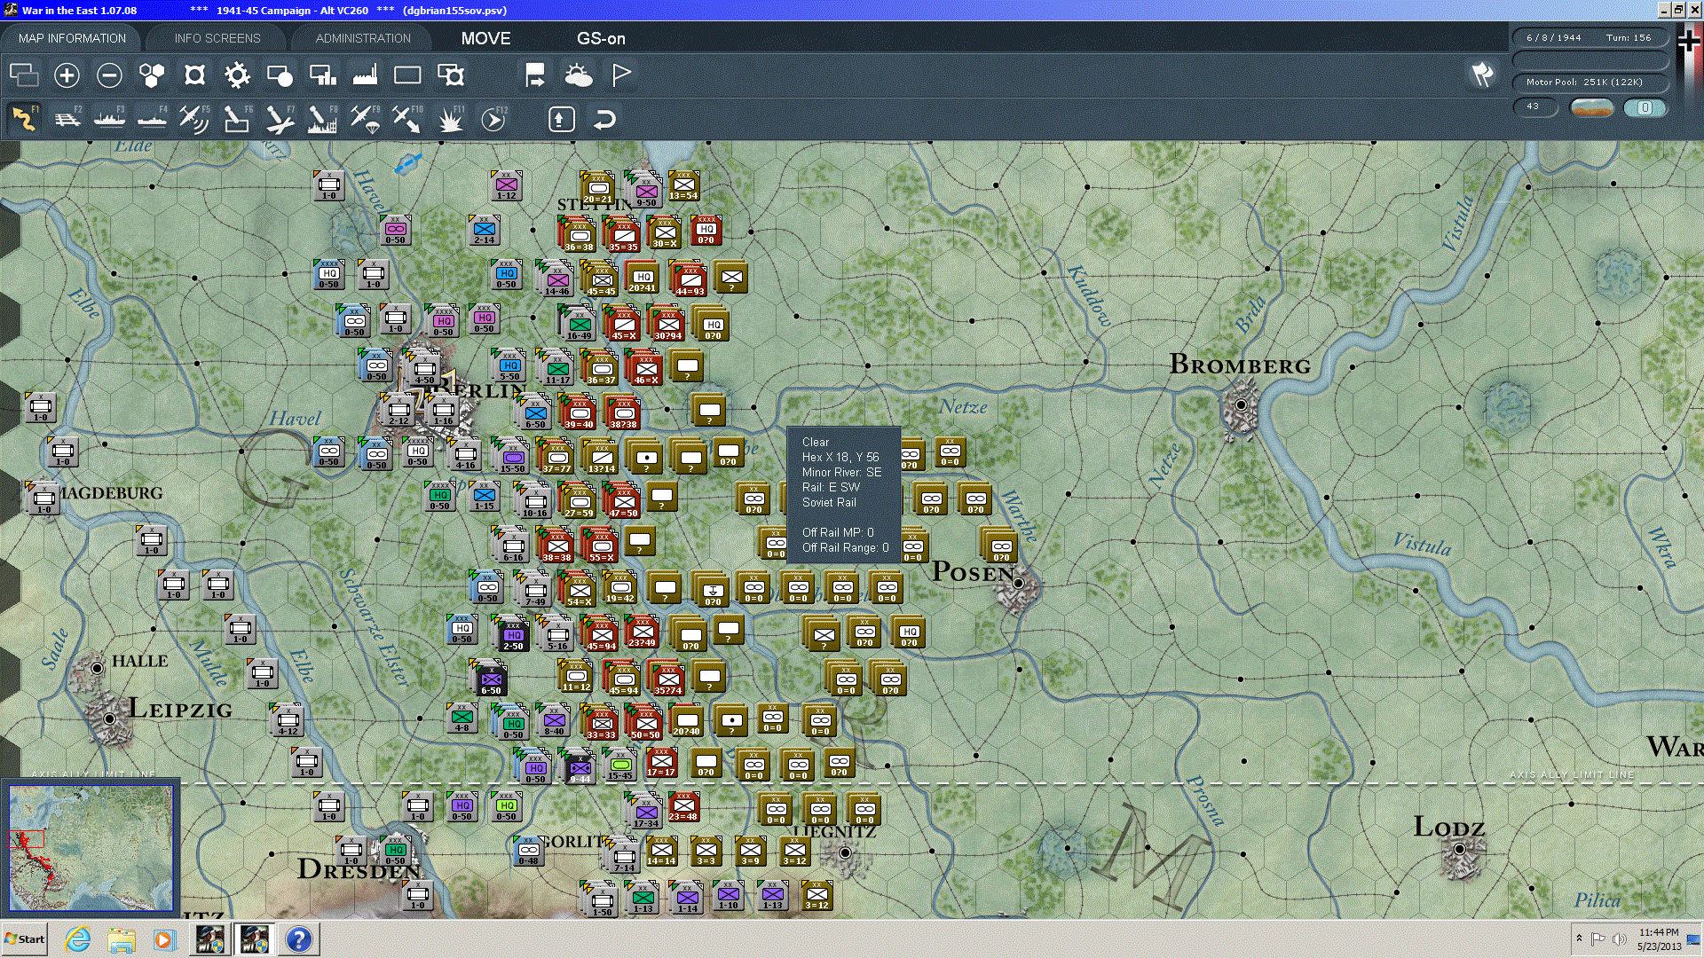This screenshot has height=958, width=1704.
Task: Toggle the factory display icon
Action: [365, 75]
